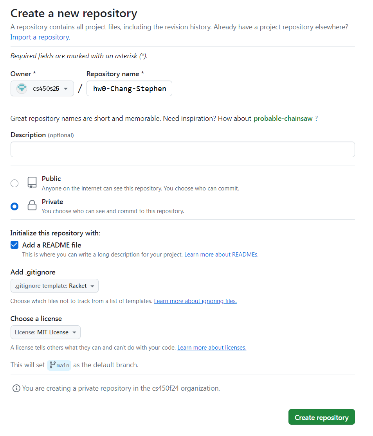
Task: Click the Create repository button
Action: tap(321, 417)
